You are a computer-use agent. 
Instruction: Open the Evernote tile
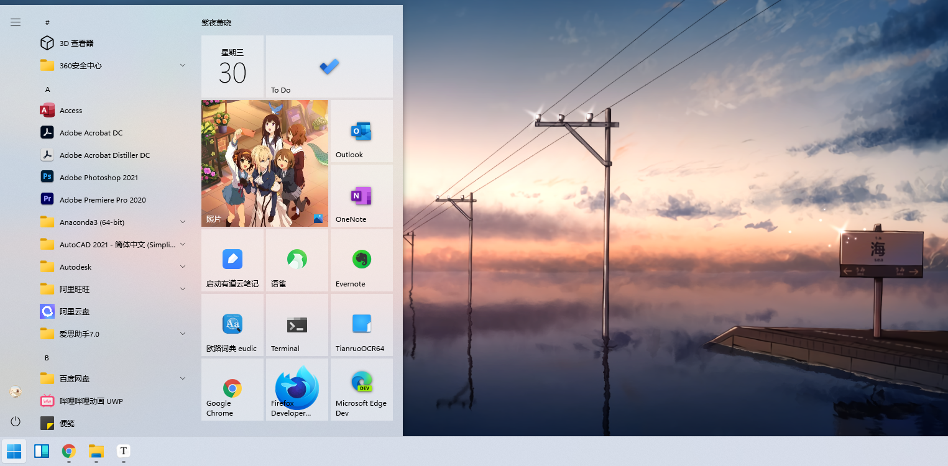[362, 260]
